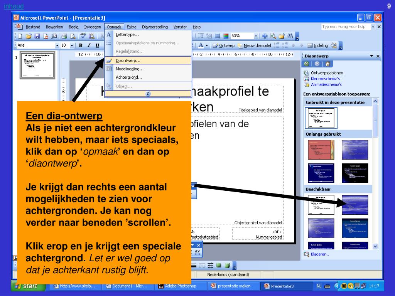
Task: Toggle Underline formatting
Action: coord(97,45)
